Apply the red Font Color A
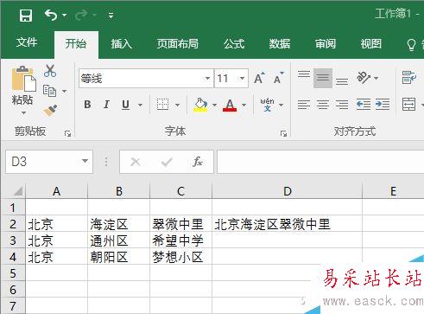 tap(230, 105)
